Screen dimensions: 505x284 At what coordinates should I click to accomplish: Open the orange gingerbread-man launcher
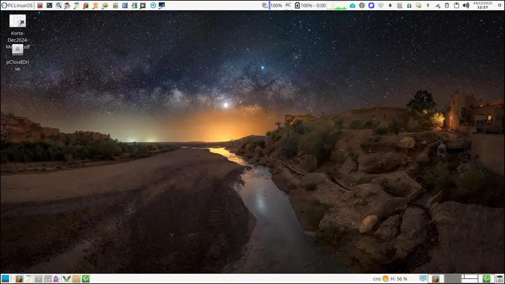click(x=95, y=6)
